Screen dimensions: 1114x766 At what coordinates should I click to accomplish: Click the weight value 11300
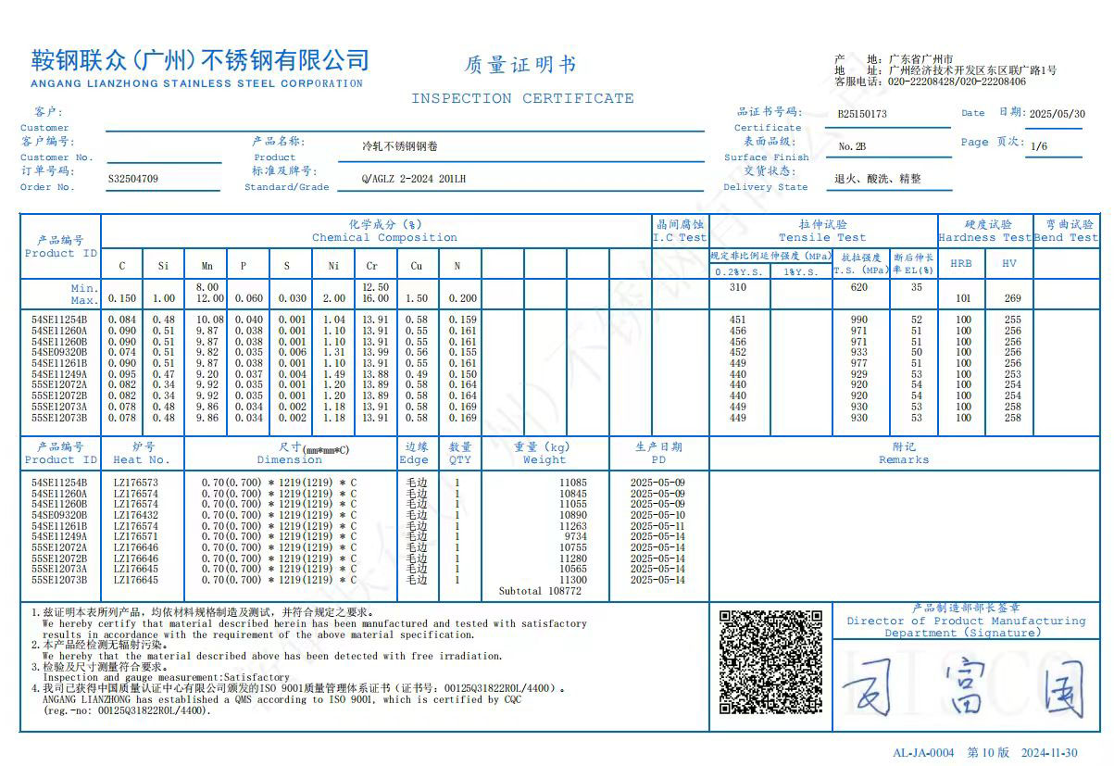[573, 581]
